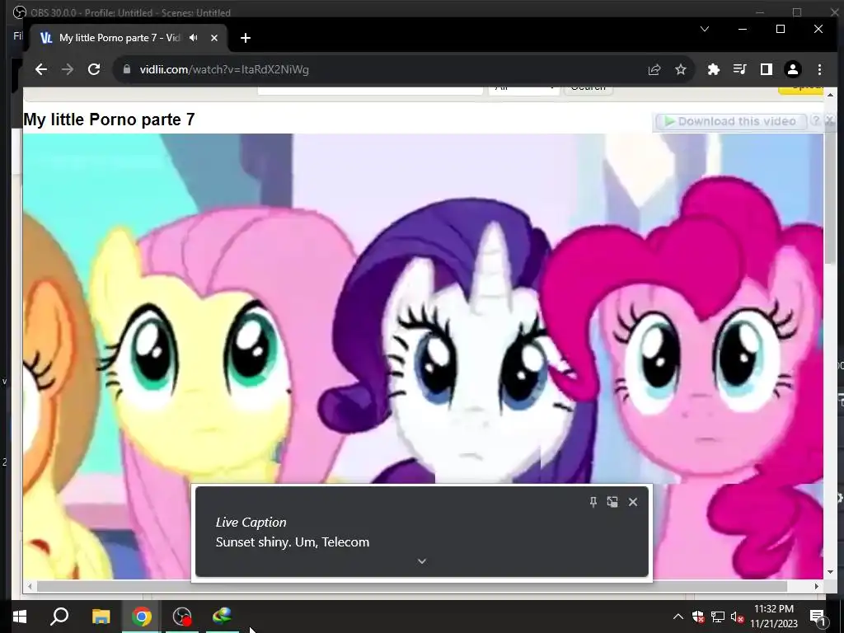Close the Live Caption popup
Screen dimensions: 844x633
tap(633, 502)
